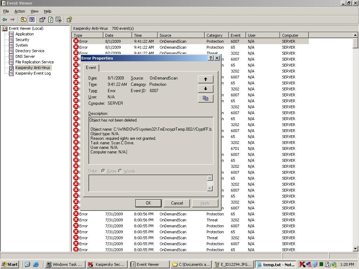View next event using the down arrow

tap(206, 89)
